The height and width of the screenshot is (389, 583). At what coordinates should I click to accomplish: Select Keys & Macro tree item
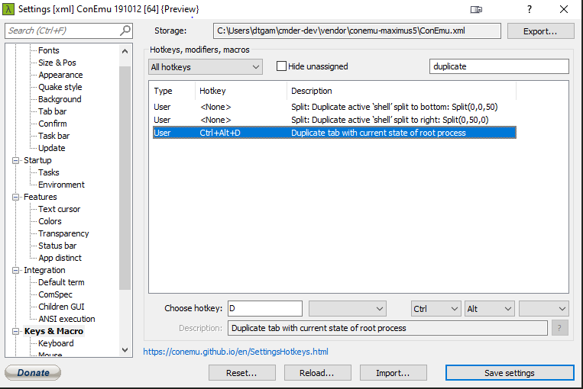54,331
